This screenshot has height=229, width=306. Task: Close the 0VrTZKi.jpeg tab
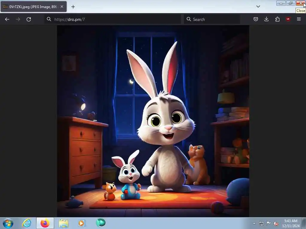coord(62,7)
